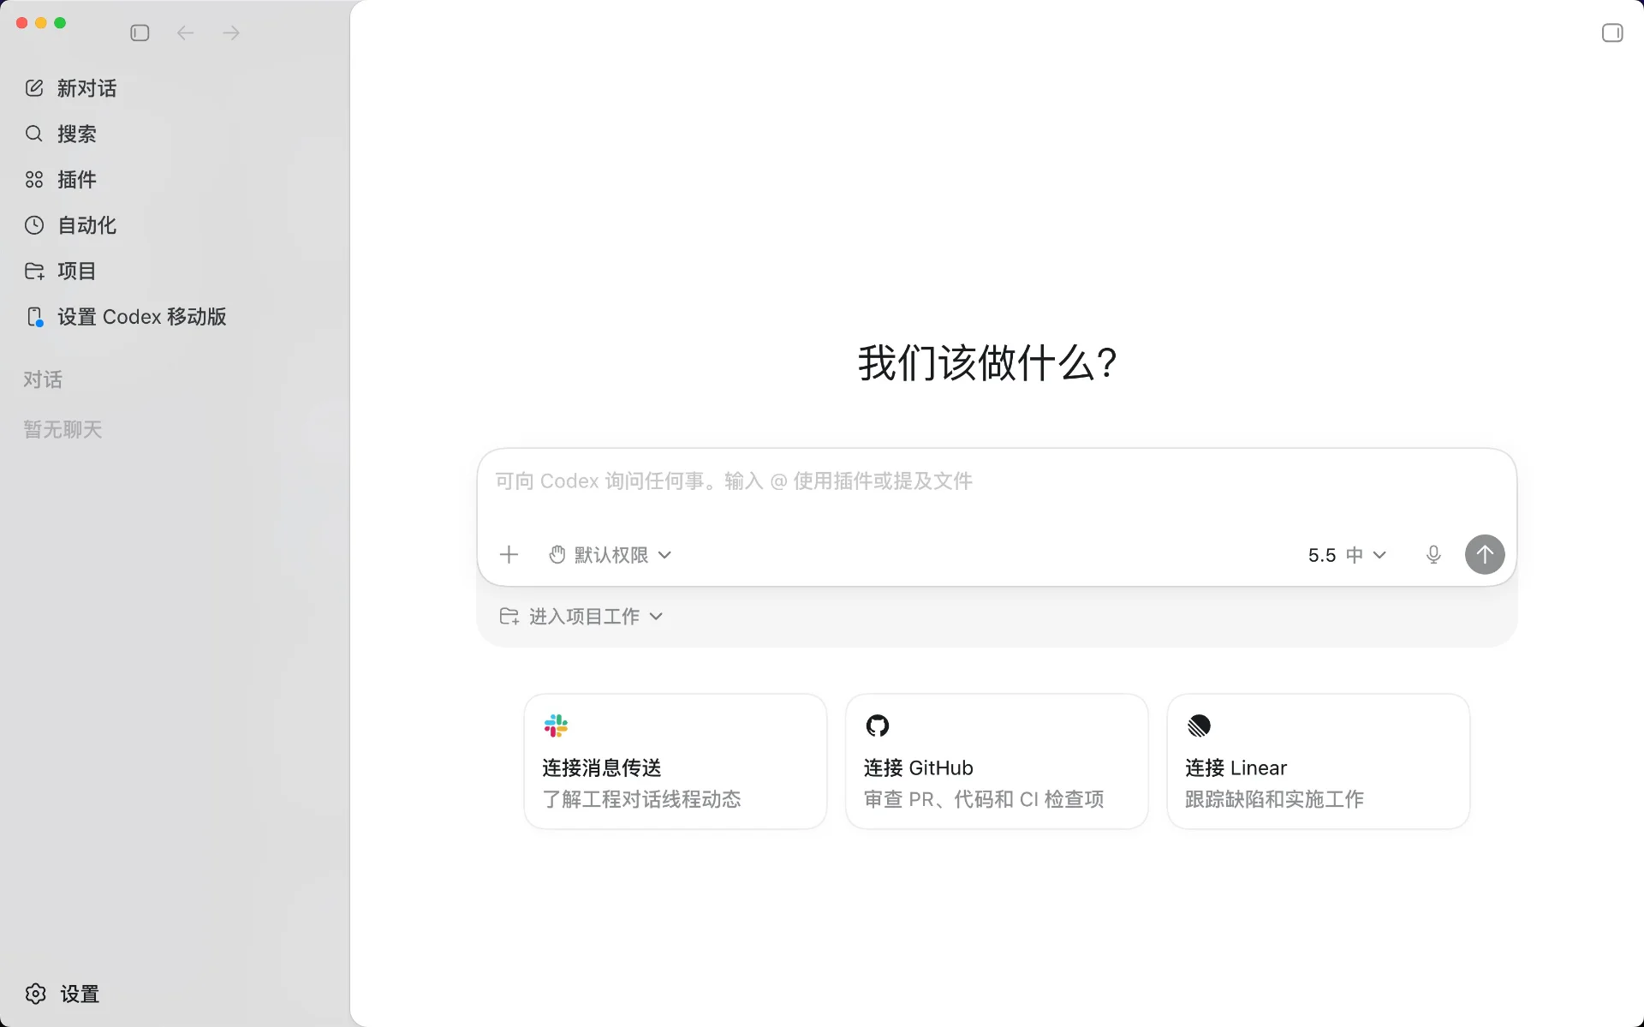
Task: Start a new chat via 新对话
Action: point(175,88)
